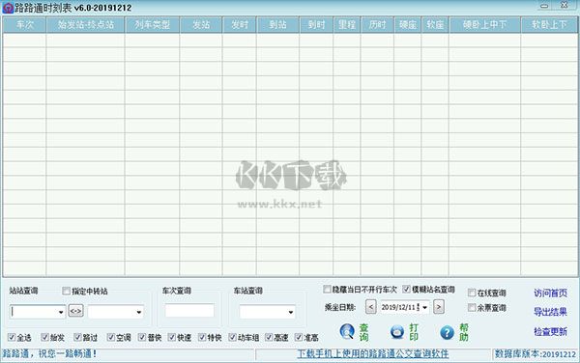The image size is (580, 363).
Task: Click the 软卧上下 column header
Action: coord(549,25)
